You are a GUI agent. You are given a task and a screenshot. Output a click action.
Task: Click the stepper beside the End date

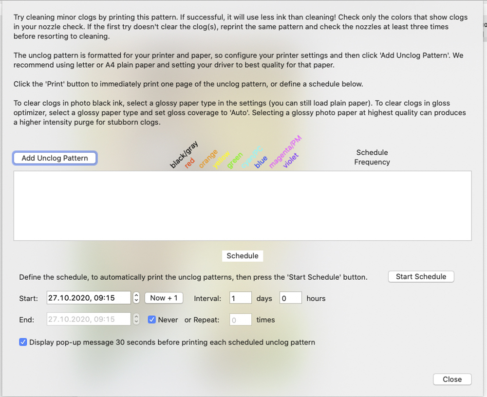(x=136, y=320)
